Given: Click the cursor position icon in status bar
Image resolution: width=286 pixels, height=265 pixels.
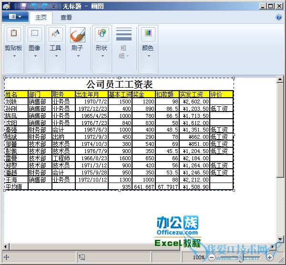Looking at the screenshot, I should pos(6,257).
